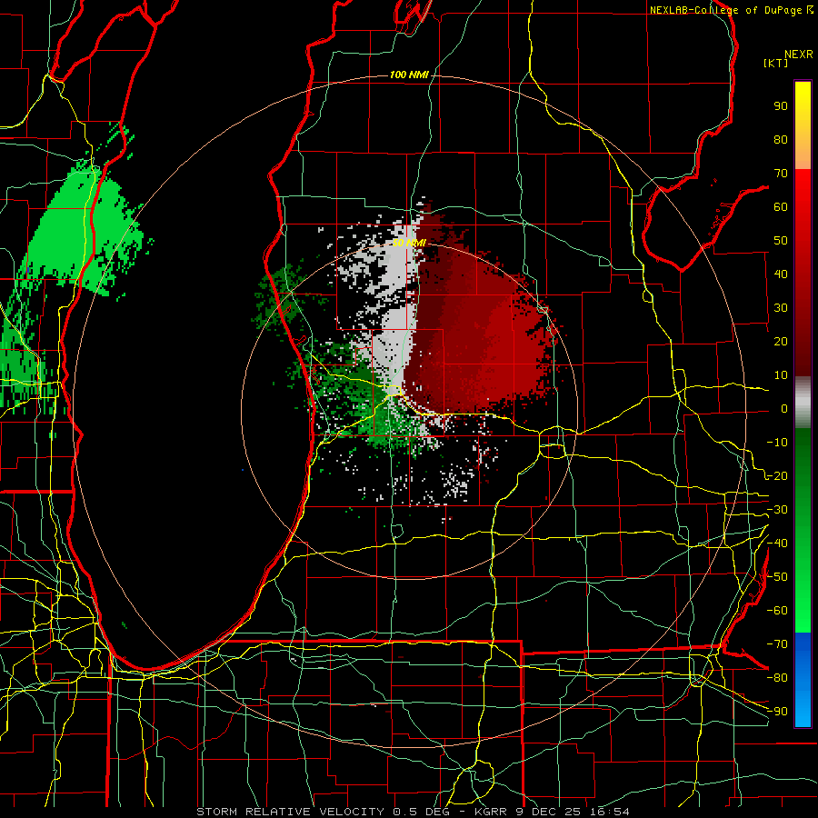Click the 70 value on the velocity scale
The width and height of the screenshot is (818, 818).
(x=781, y=174)
